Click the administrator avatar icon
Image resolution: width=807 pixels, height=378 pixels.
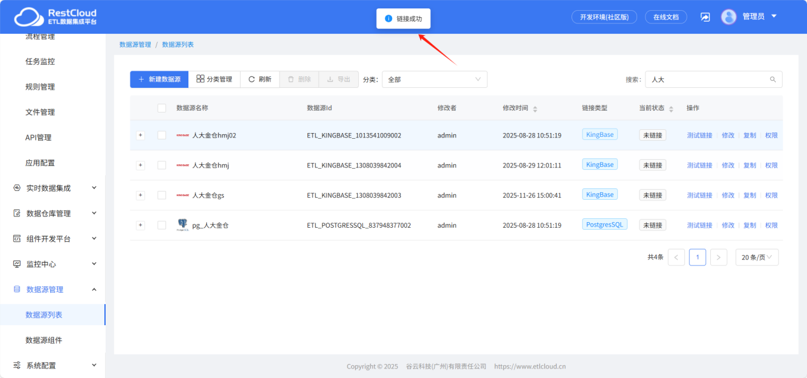(728, 17)
